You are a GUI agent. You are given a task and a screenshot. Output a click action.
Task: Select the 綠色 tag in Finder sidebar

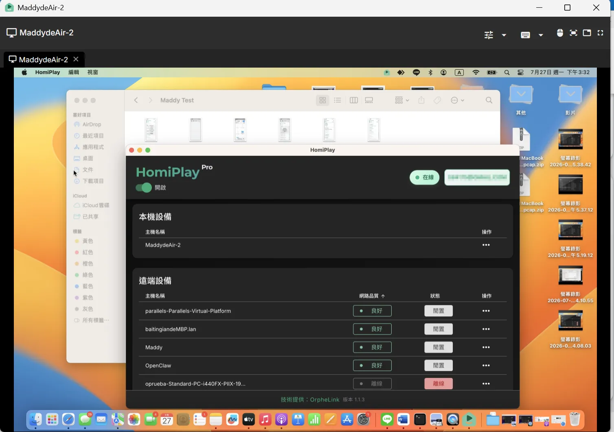point(84,275)
